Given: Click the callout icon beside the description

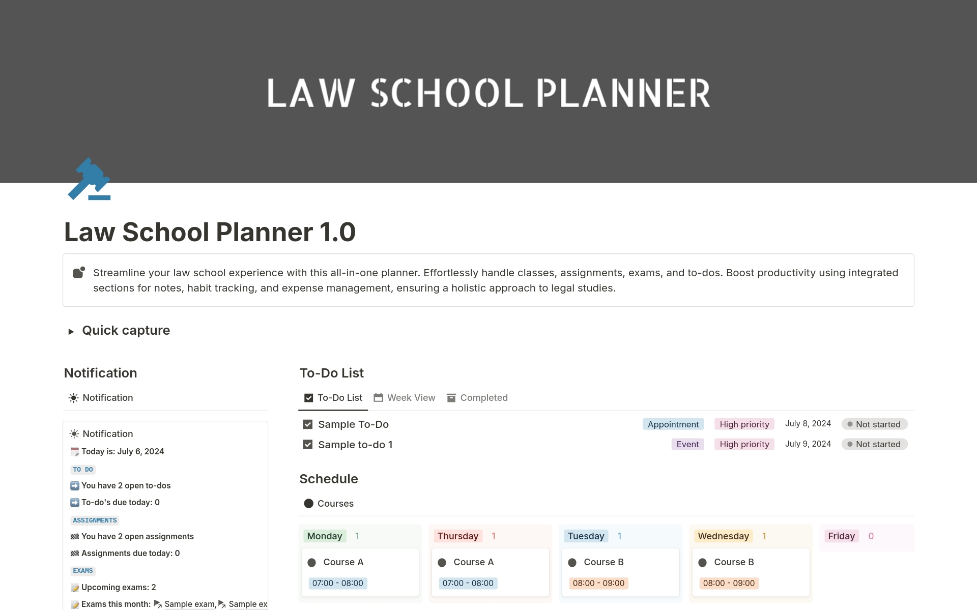Looking at the screenshot, I should pyautogui.click(x=79, y=273).
